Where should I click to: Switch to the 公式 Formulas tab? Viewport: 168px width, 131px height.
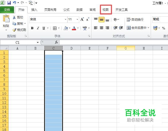pyautogui.click(x=66, y=10)
